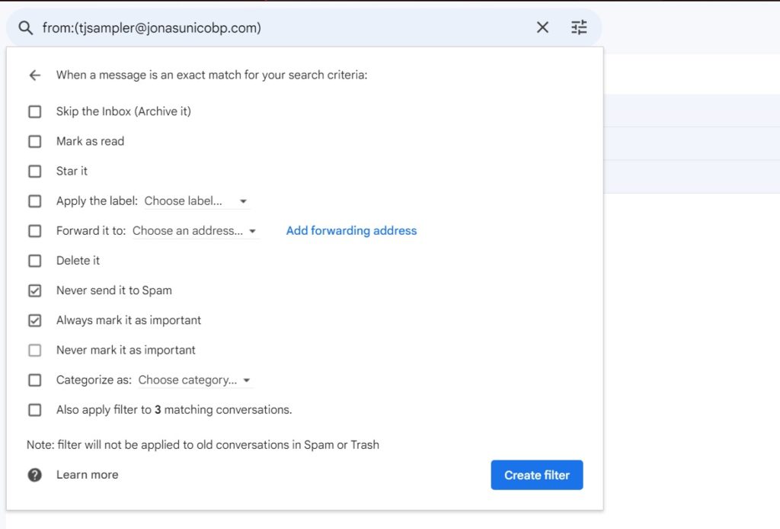Disable Always mark it as important

click(34, 321)
